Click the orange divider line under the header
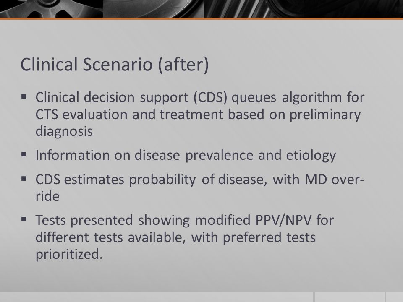This screenshot has width=403, height=302. coord(201,18)
